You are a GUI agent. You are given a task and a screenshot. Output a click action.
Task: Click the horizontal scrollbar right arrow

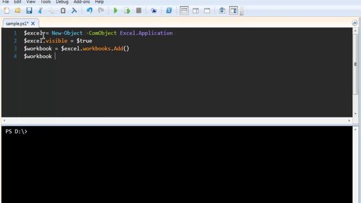(x=349, y=121)
